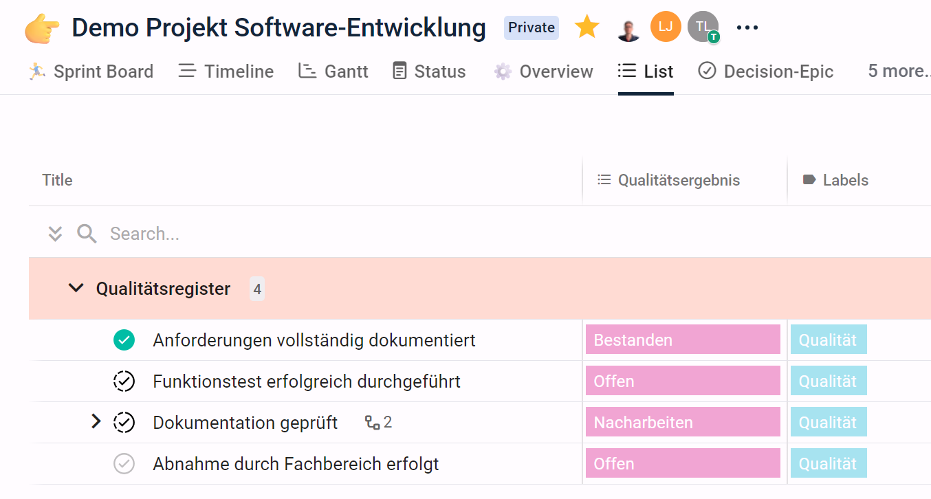The width and height of the screenshot is (931, 499).
Task: Open the 5 more views dropdown
Action: [x=899, y=71]
